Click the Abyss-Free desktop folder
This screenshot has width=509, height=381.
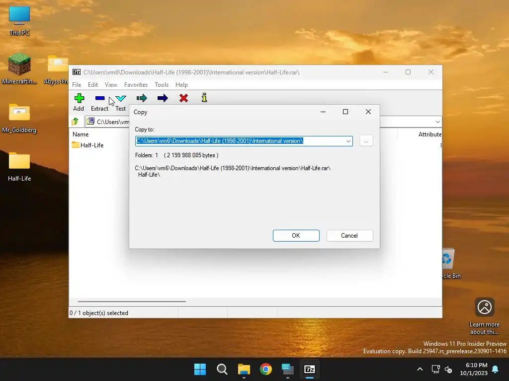coord(57,69)
